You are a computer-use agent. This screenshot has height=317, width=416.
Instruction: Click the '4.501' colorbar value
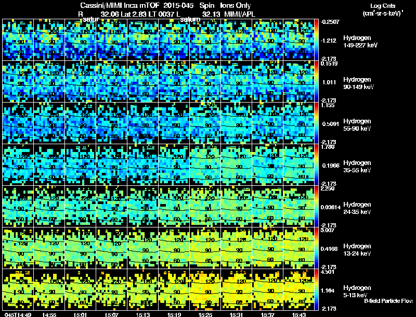(x=328, y=272)
